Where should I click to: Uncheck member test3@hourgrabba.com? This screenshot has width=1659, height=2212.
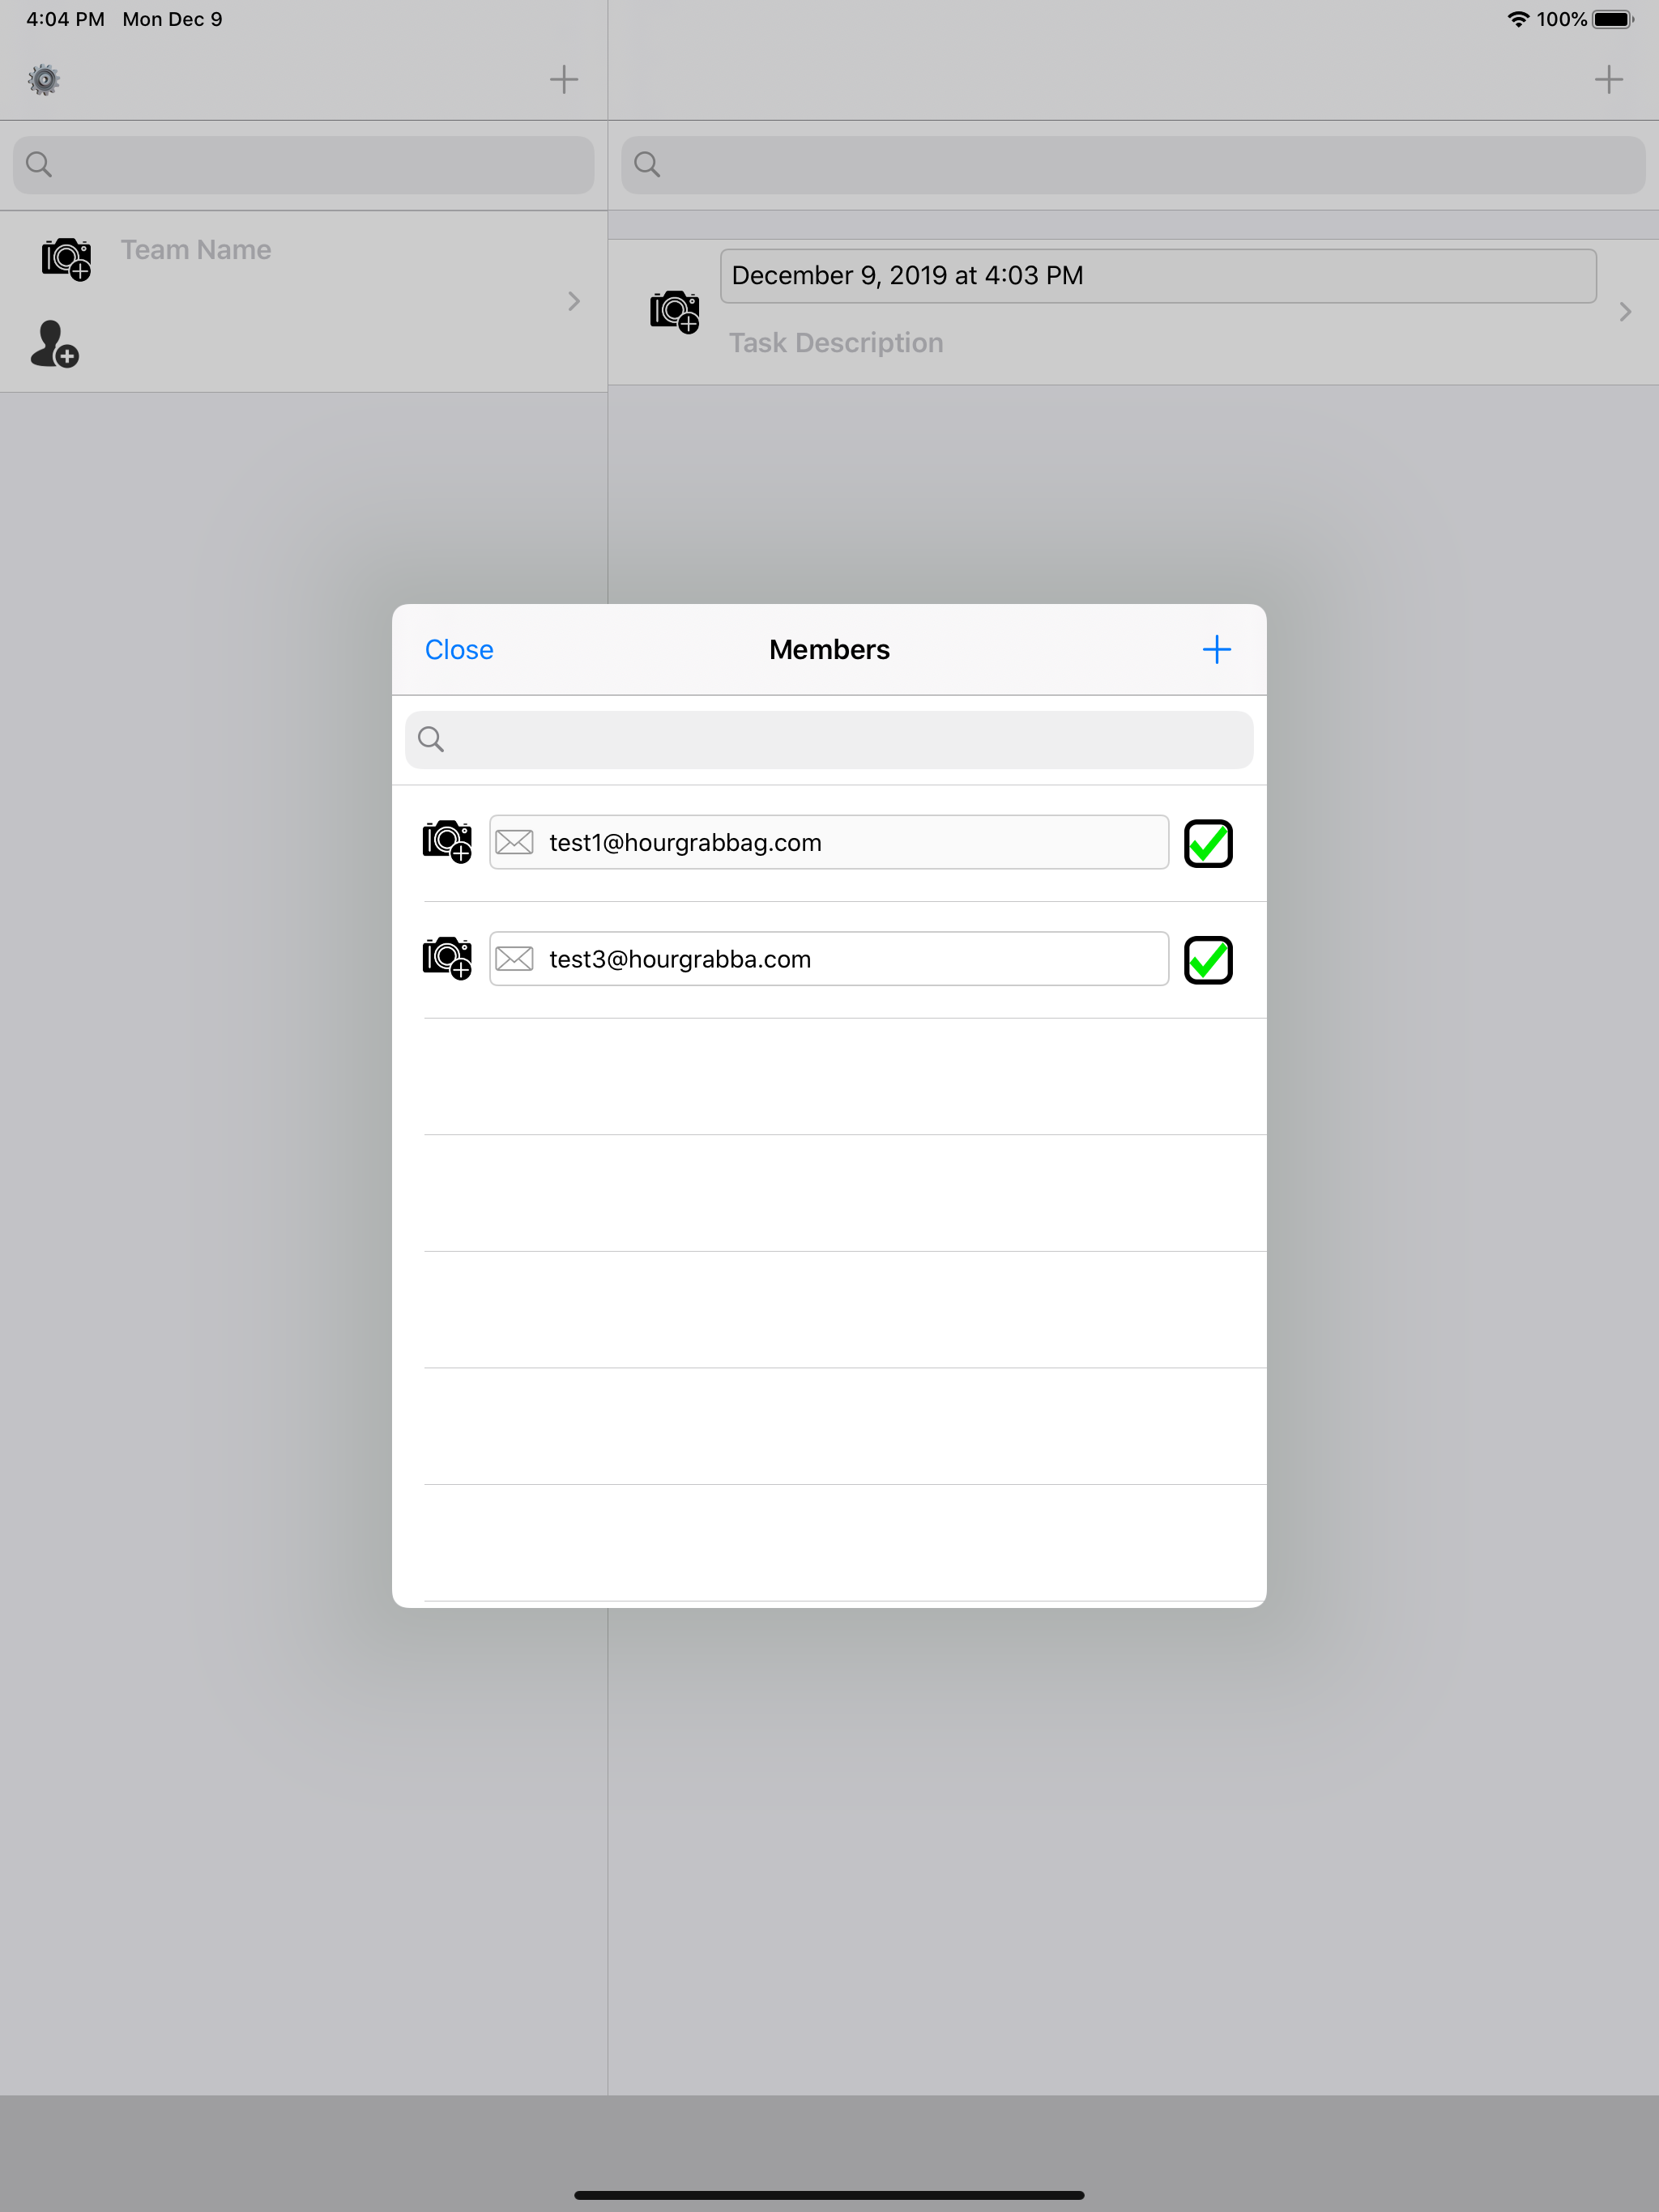tap(1209, 960)
